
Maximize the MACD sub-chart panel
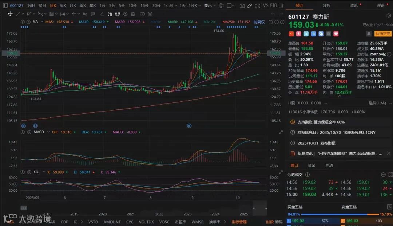click(281, 132)
